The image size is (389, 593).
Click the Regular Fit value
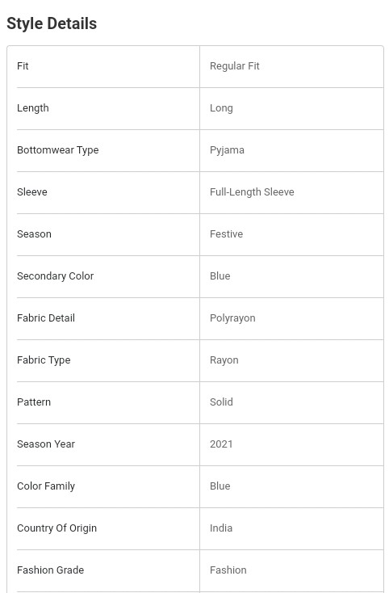point(235,66)
